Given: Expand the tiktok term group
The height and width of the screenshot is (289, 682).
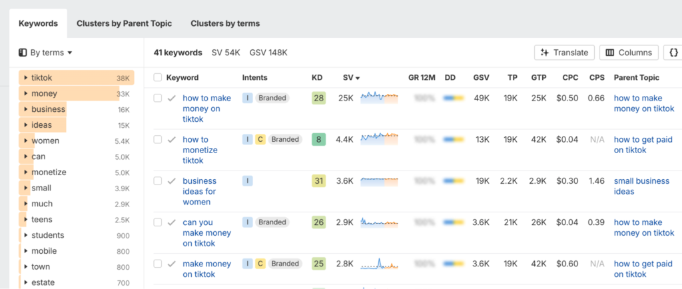Looking at the screenshot, I should click(x=26, y=78).
